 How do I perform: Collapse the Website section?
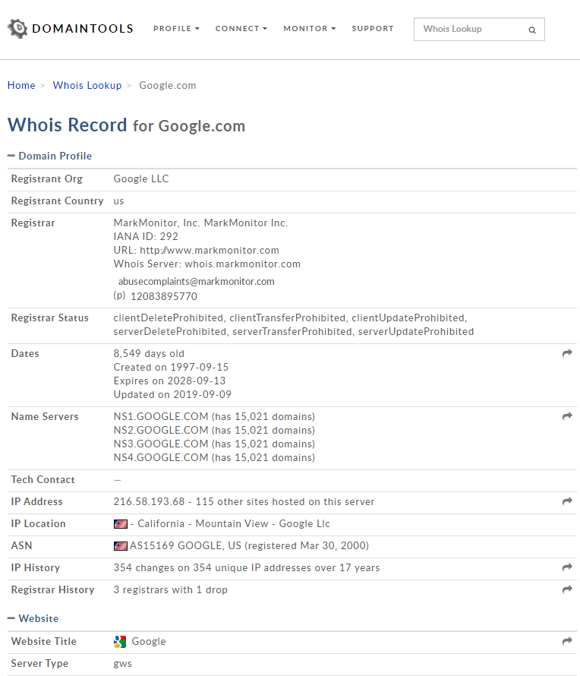tap(11, 618)
